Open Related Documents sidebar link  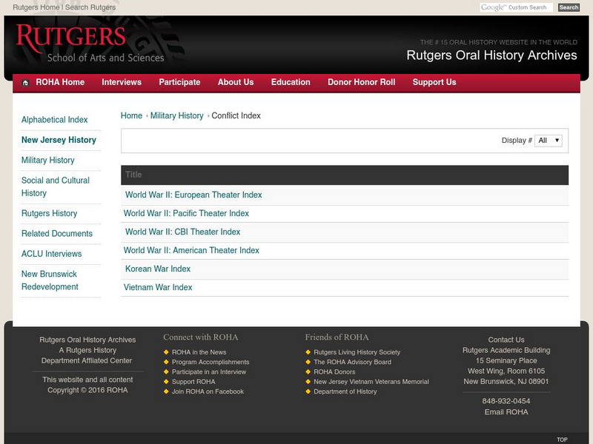tap(57, 234)
